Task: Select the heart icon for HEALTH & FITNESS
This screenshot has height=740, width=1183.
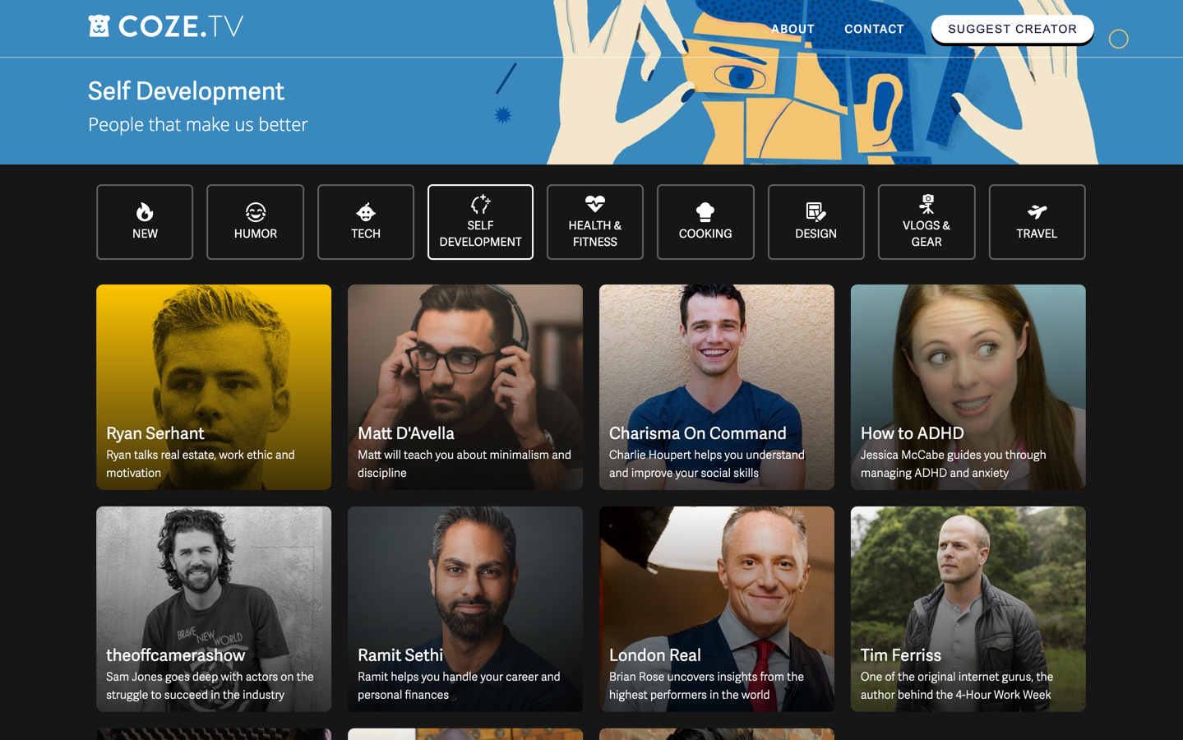Action: click(594, 203)
